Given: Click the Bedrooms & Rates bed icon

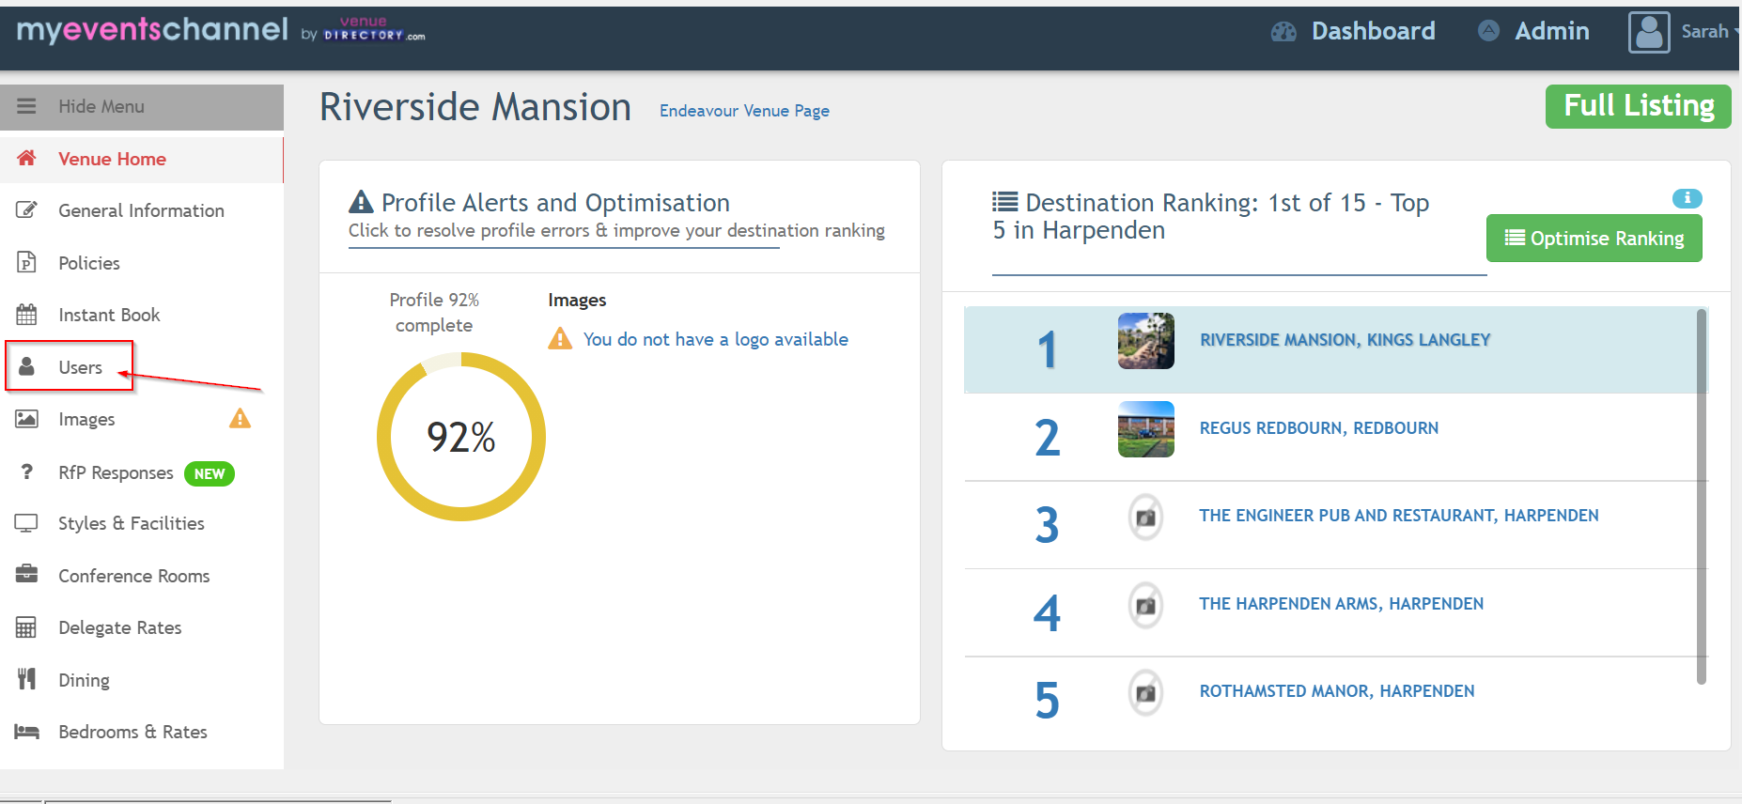Looking at the screenshot, I should (x=26, y=731).
